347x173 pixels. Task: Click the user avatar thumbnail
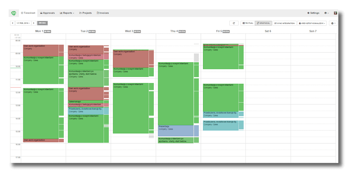[x=336, y=13]
